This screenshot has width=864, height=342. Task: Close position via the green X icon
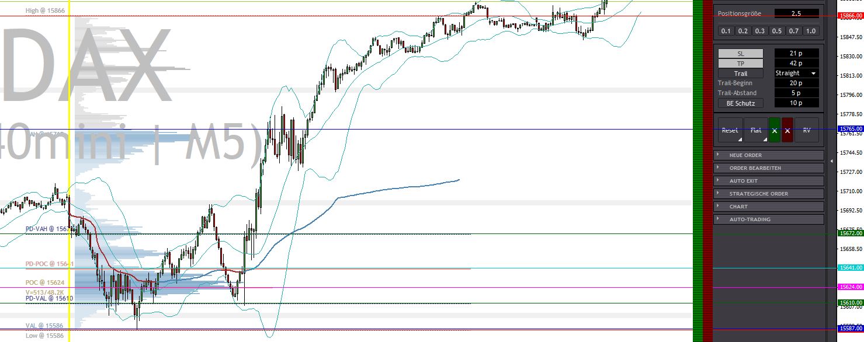point(775,130)
